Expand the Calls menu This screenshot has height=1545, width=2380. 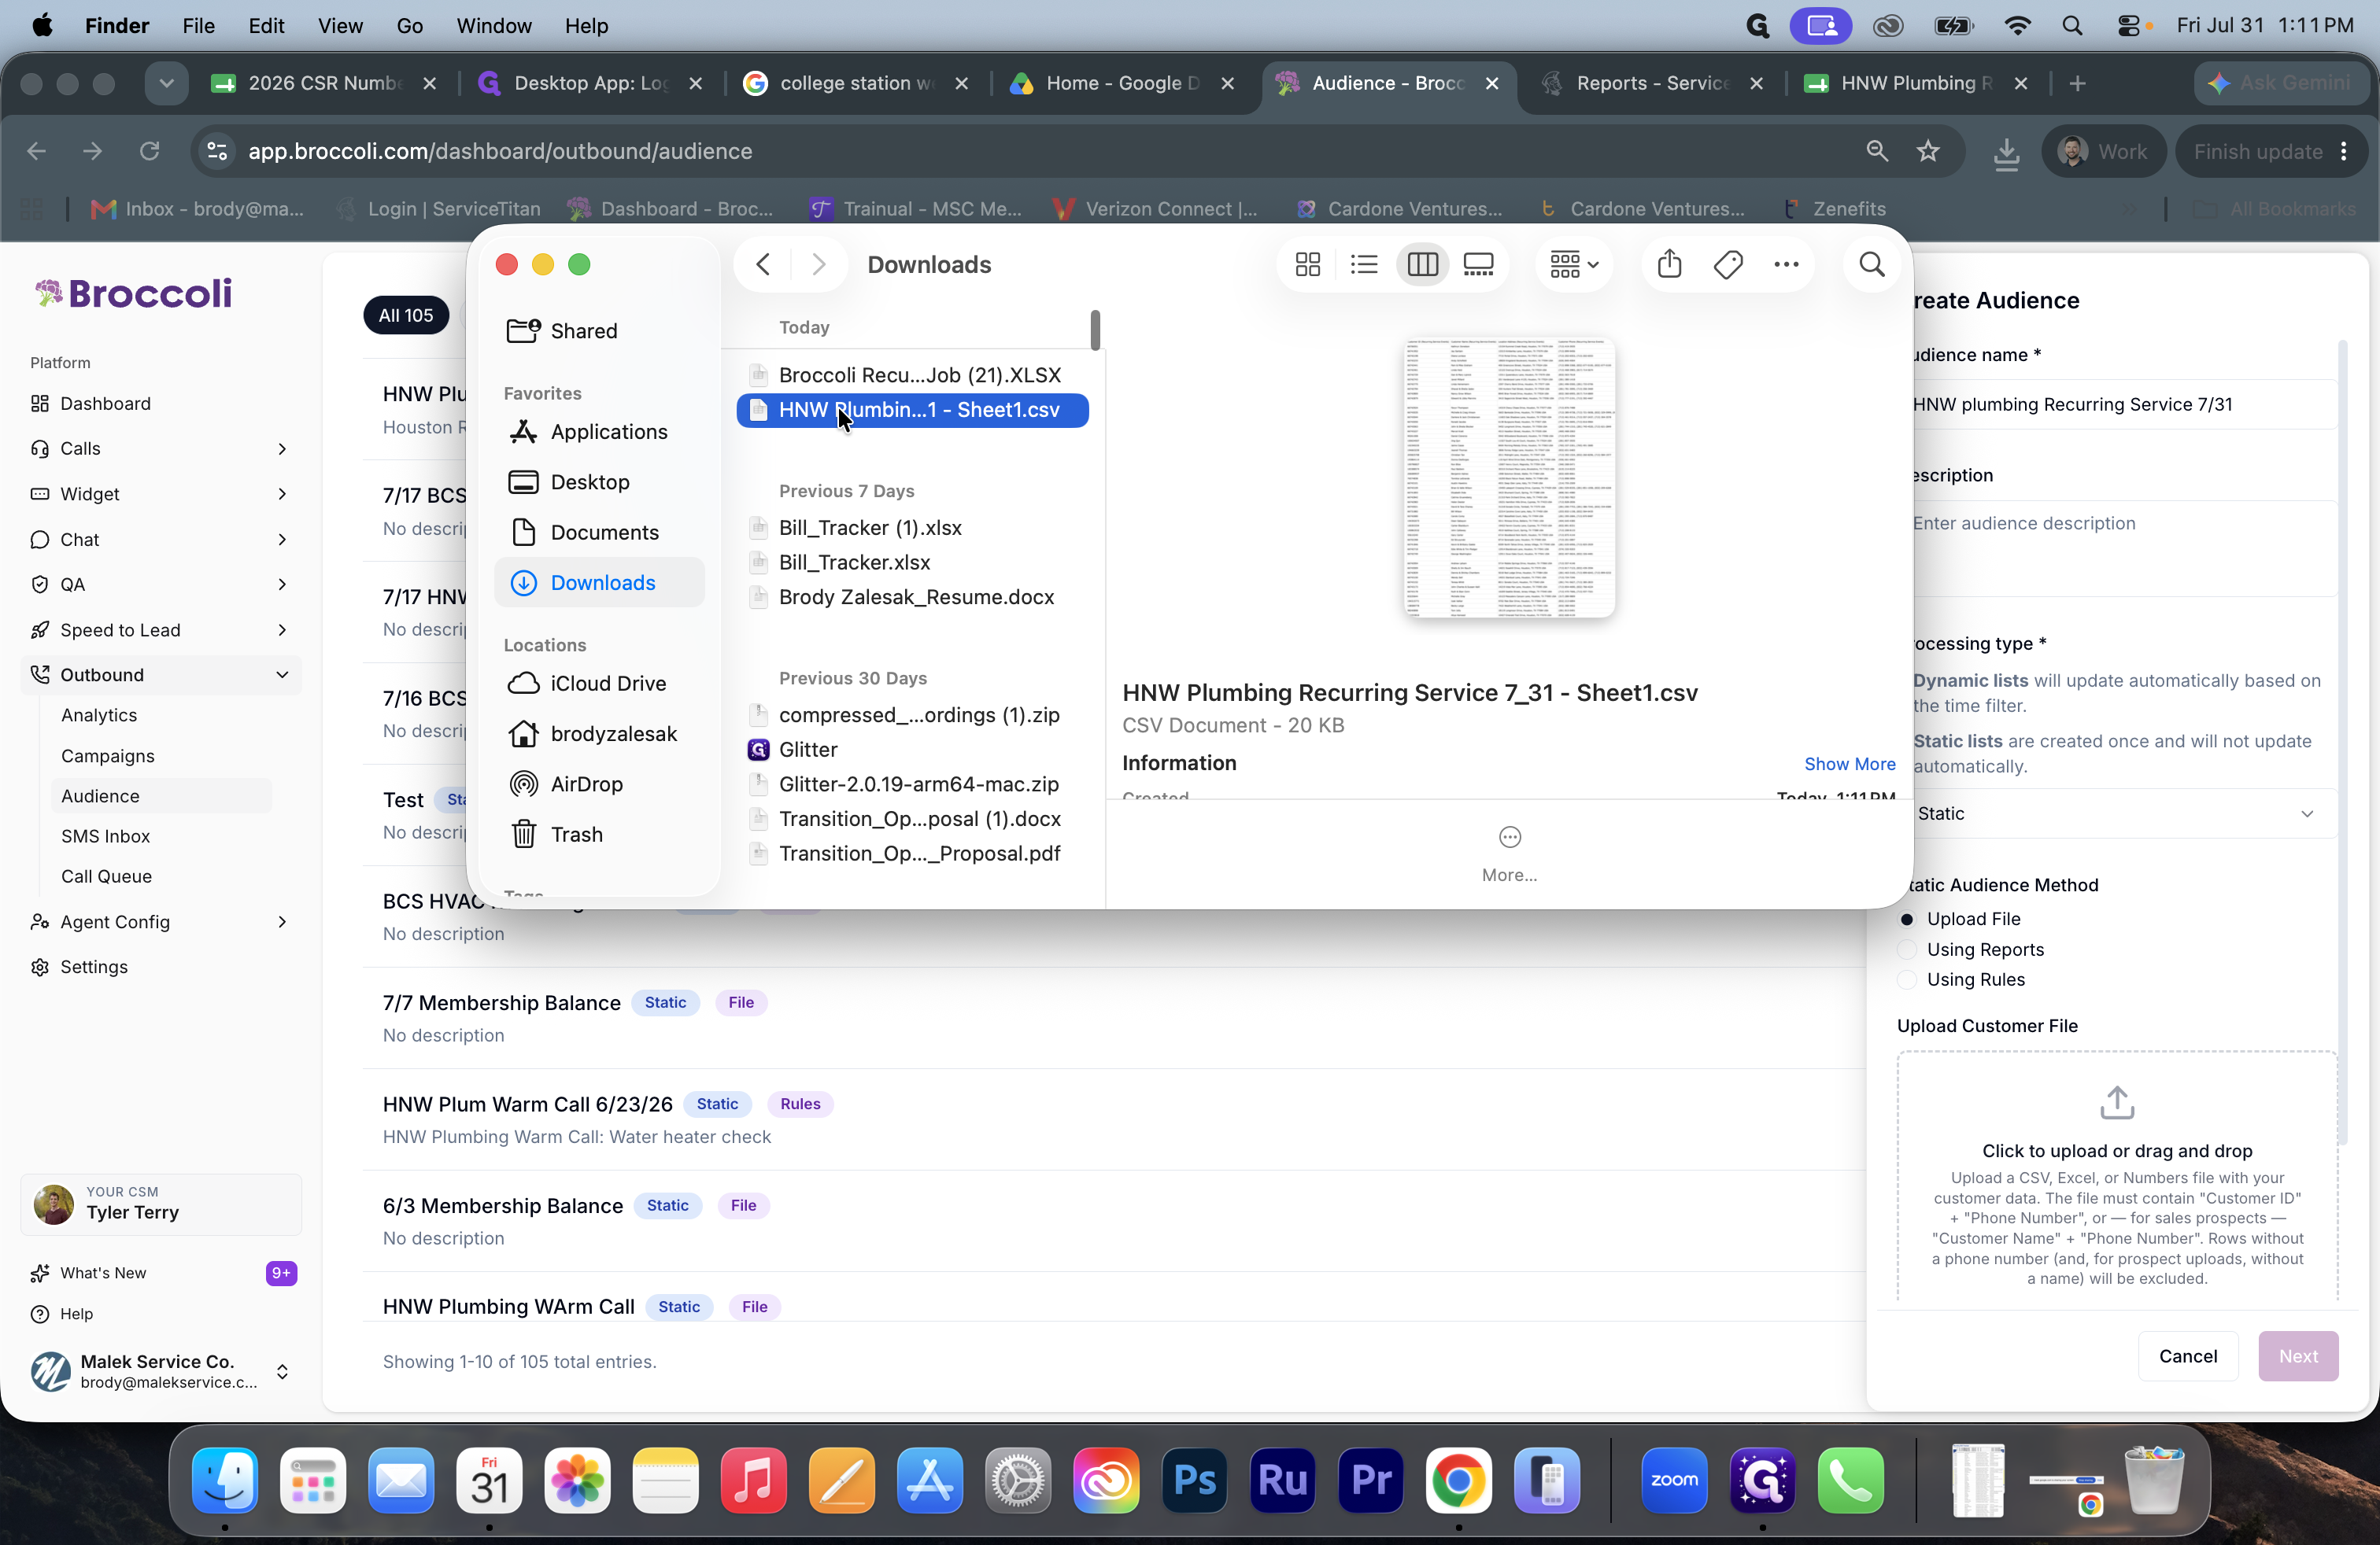pyautogui.click(x=160, y=448)
